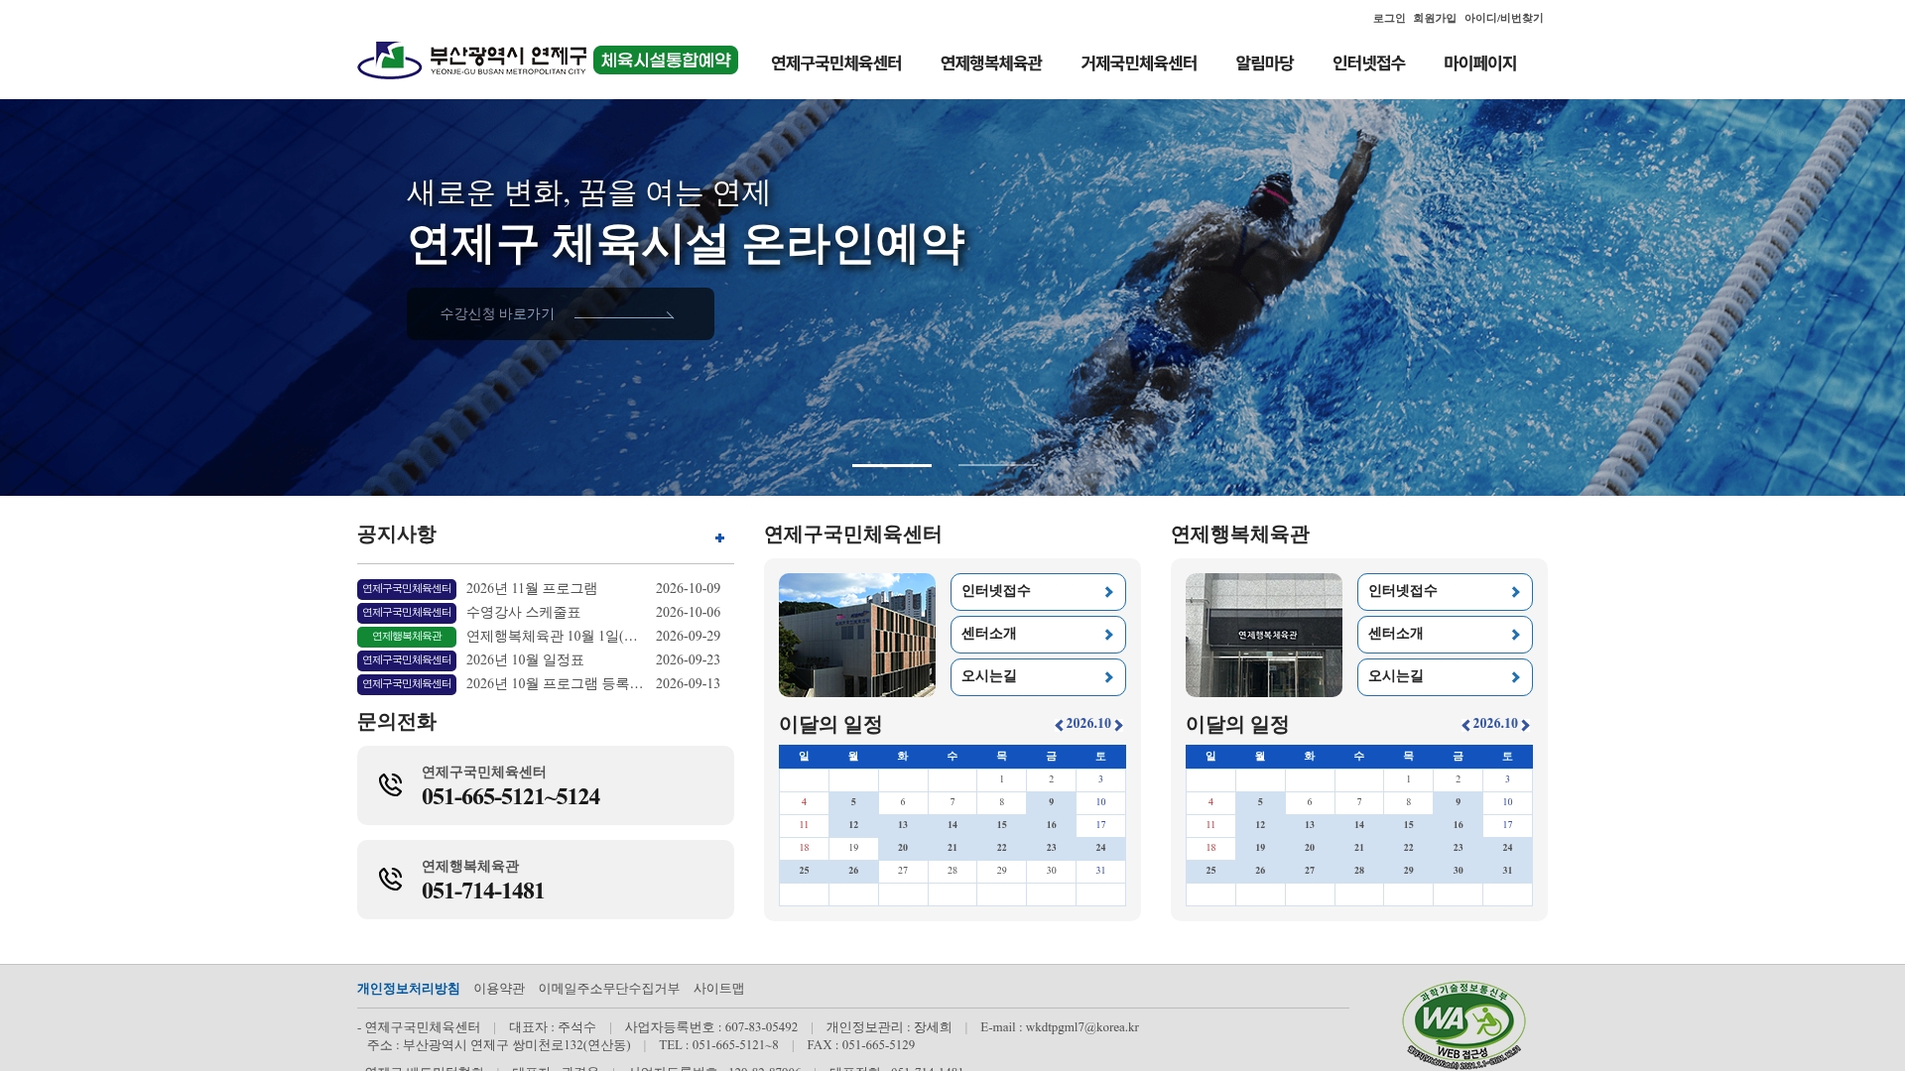The image size is (1905, 1071).
Task: Open notice 수영강사 스케줄표
Action: (523, 613)
